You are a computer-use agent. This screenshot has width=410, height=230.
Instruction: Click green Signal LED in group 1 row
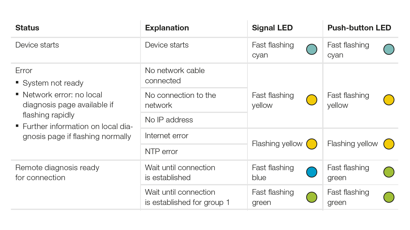[312, 197]
